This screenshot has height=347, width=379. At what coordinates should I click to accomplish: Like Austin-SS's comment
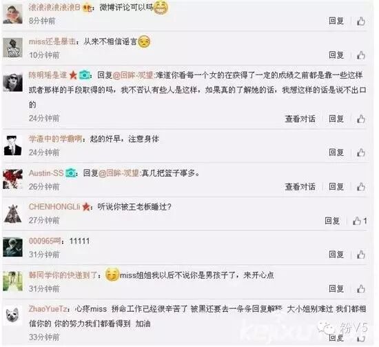click(361, 186)
